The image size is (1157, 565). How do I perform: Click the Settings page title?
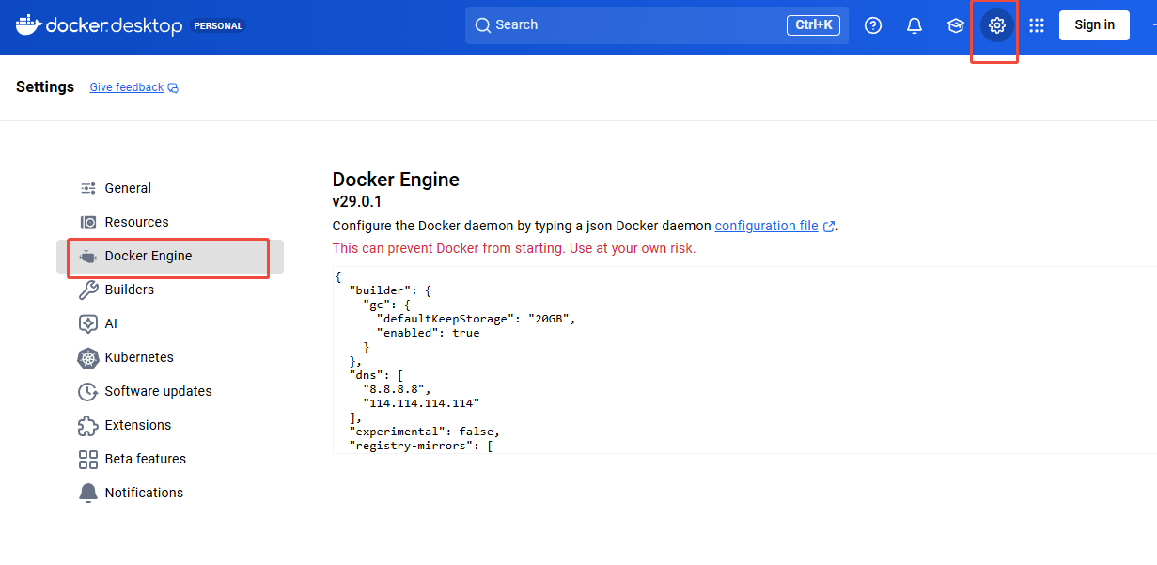click(x=45, y=86)
